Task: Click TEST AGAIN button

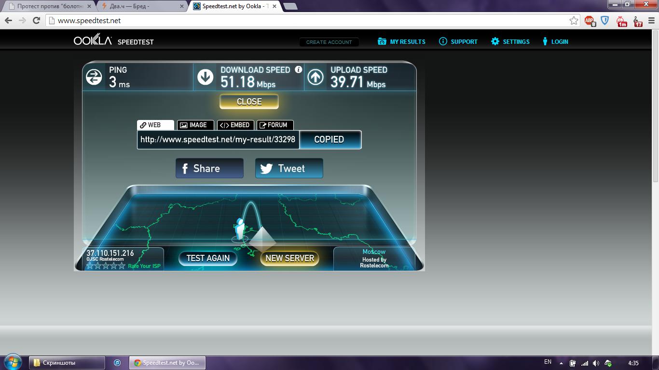Action: (x=208, y=258)
